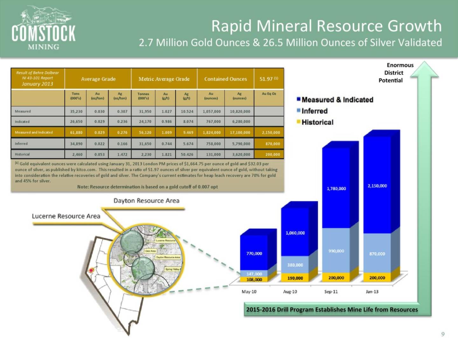Click the "Inferred" row label in table
Screen dimensions: 458x343
tap(21, 144)
